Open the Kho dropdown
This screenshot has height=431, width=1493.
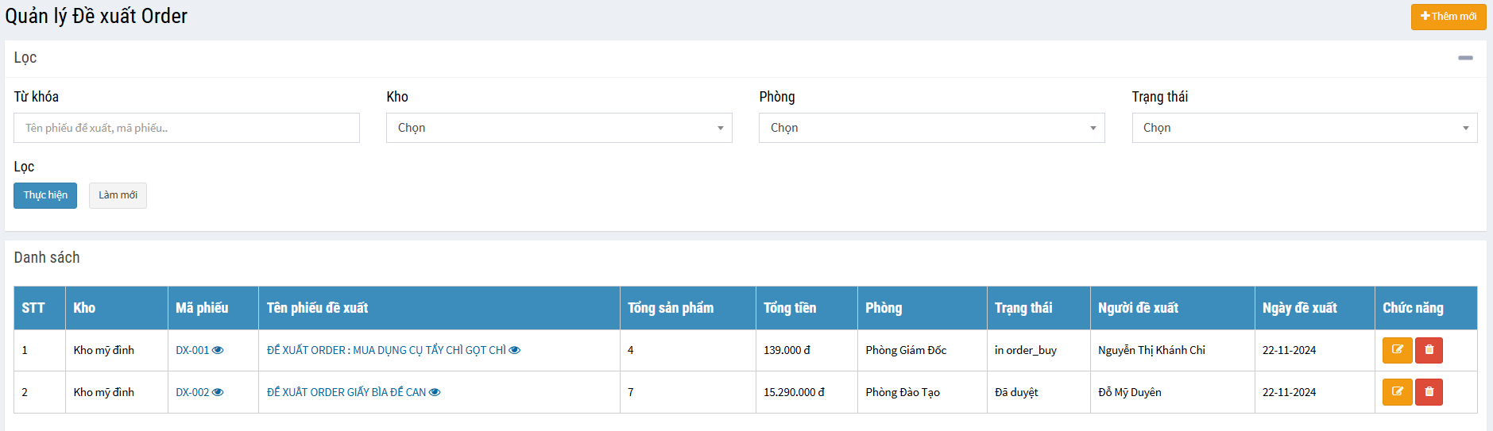point(559,128)
